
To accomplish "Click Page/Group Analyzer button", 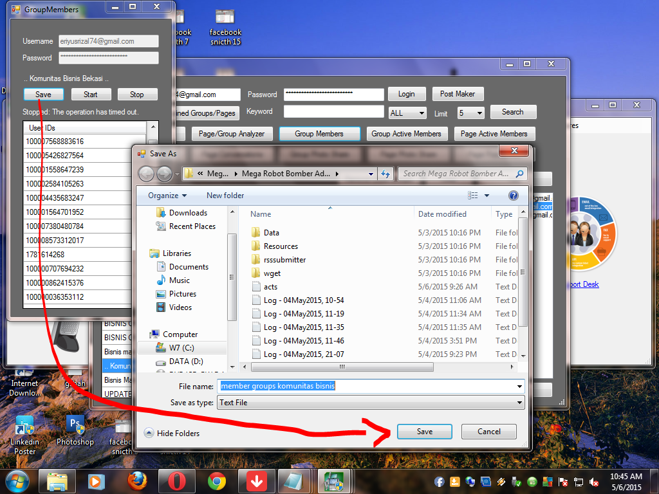I will (x=232, y=134).
